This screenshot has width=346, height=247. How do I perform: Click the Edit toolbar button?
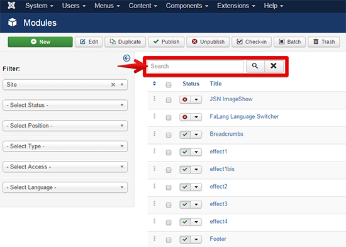pos(89,41)
